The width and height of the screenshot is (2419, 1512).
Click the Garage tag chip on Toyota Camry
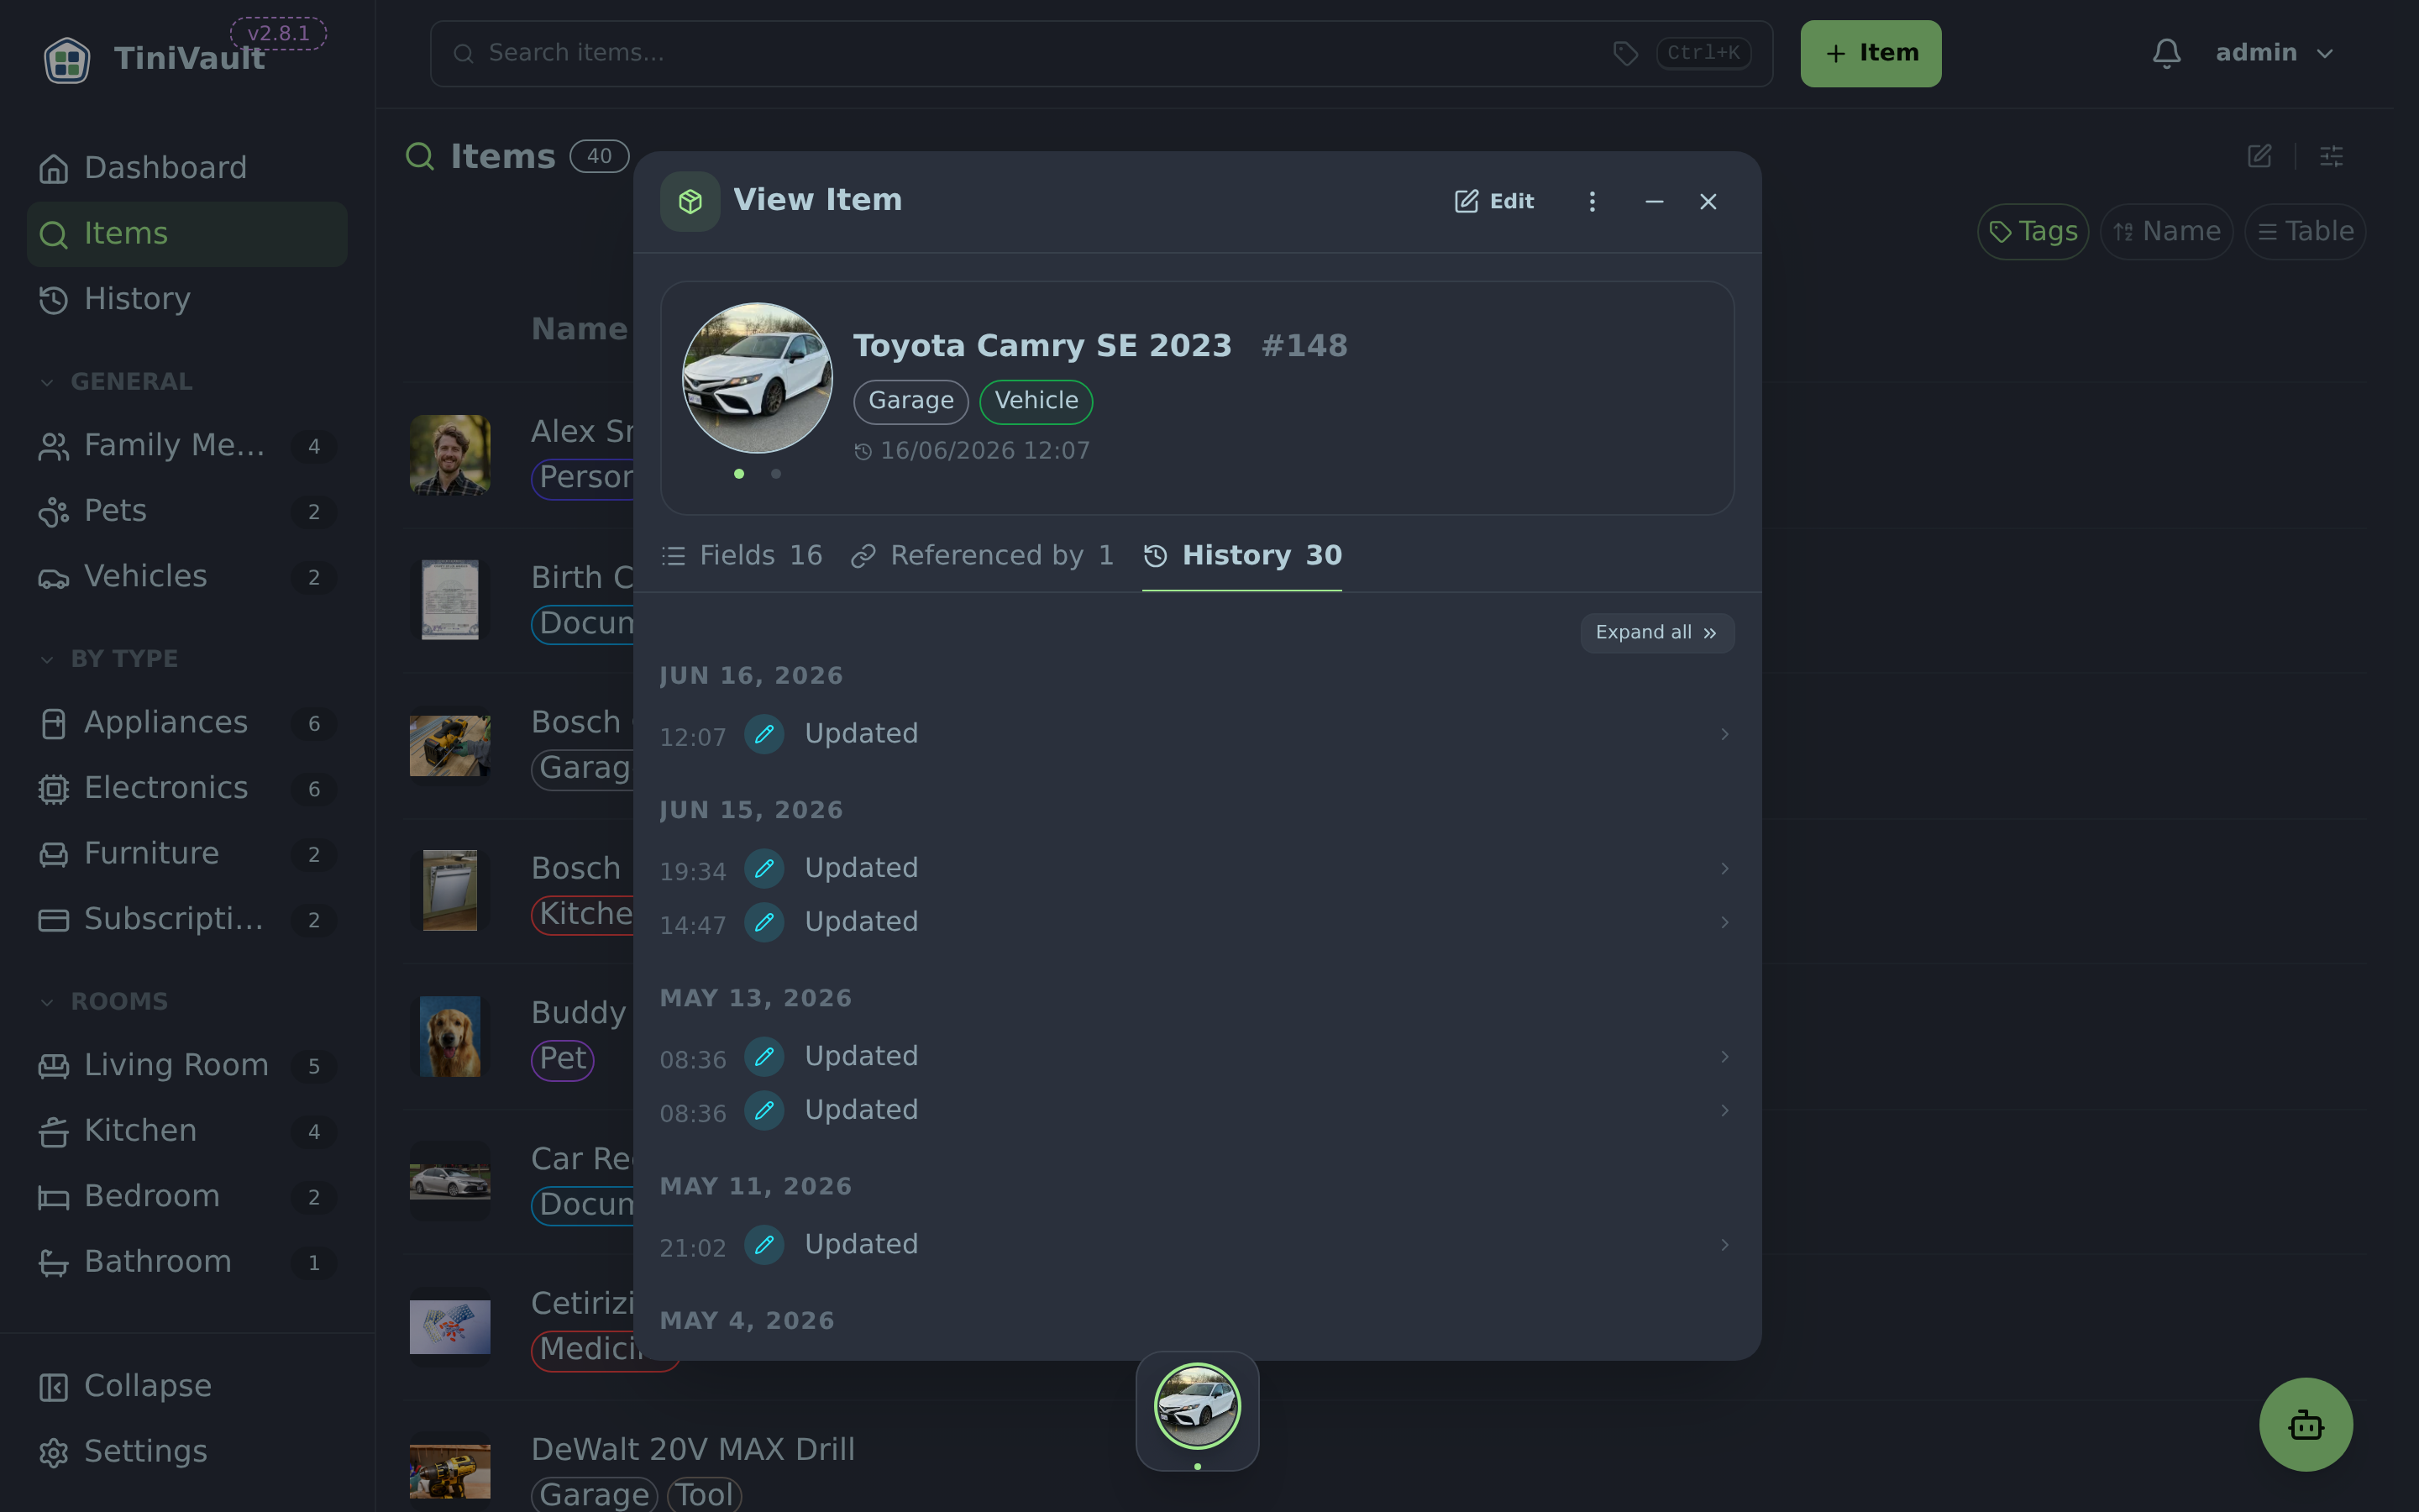pos(910,402)
